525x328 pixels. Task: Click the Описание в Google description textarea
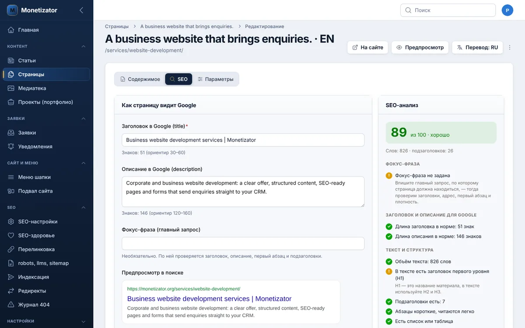(x=243, y=192)
